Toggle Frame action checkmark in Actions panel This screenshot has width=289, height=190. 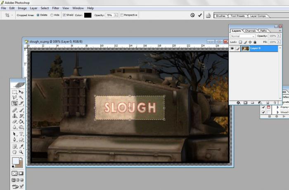point(263,107)
